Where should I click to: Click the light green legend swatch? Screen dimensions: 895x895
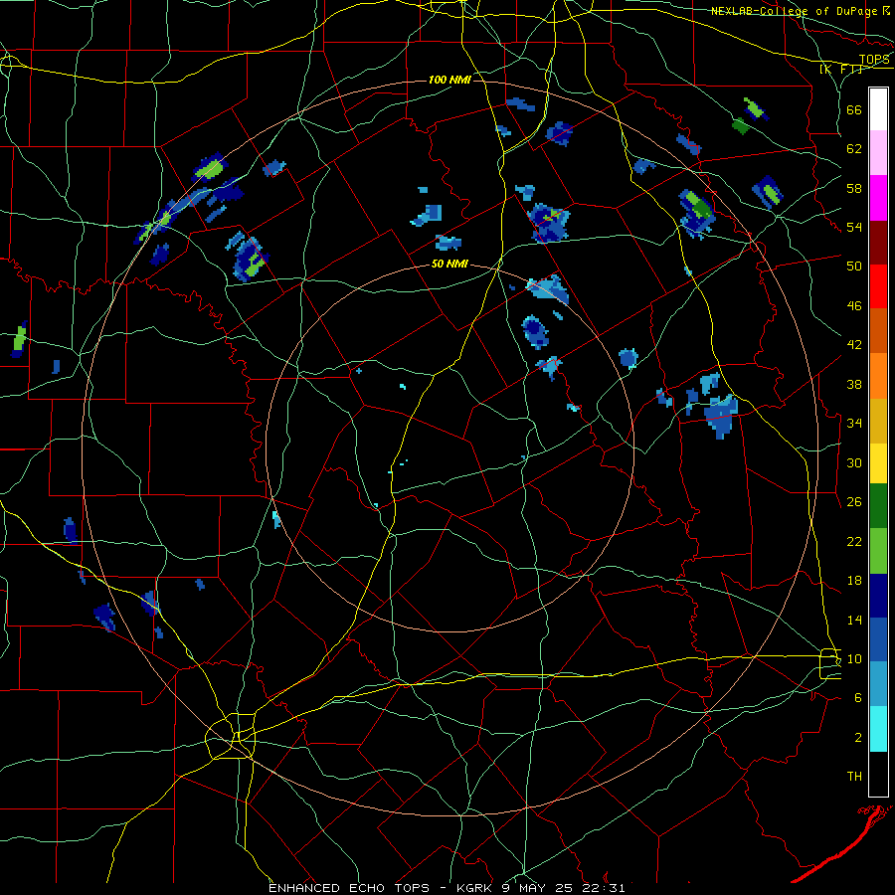tap(878, 550)
